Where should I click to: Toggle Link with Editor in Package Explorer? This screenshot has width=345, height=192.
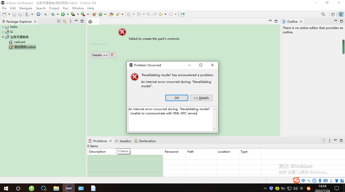[65, 21]
